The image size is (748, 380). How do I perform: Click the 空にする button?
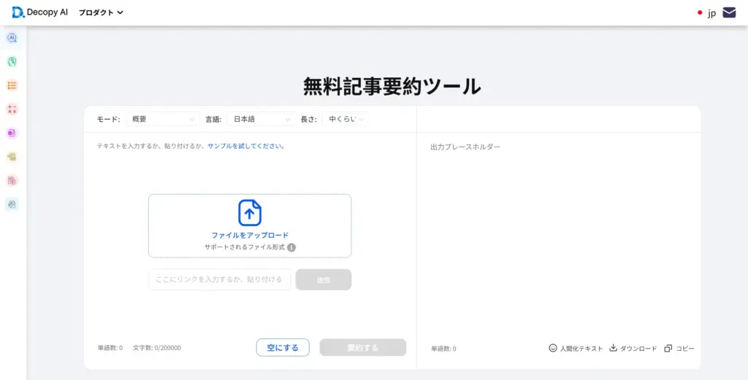pos(283,348)
